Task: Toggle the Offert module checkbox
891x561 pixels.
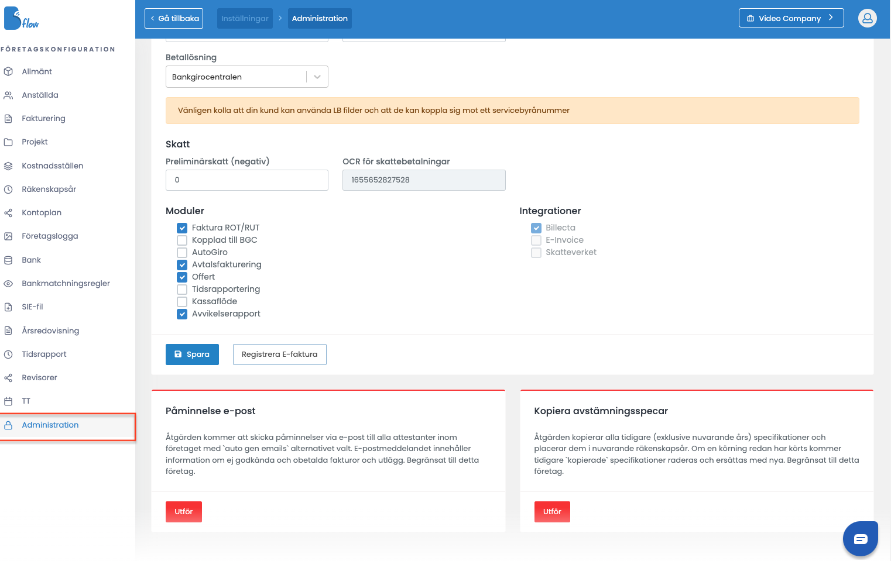Action: [x=182, y=277]
